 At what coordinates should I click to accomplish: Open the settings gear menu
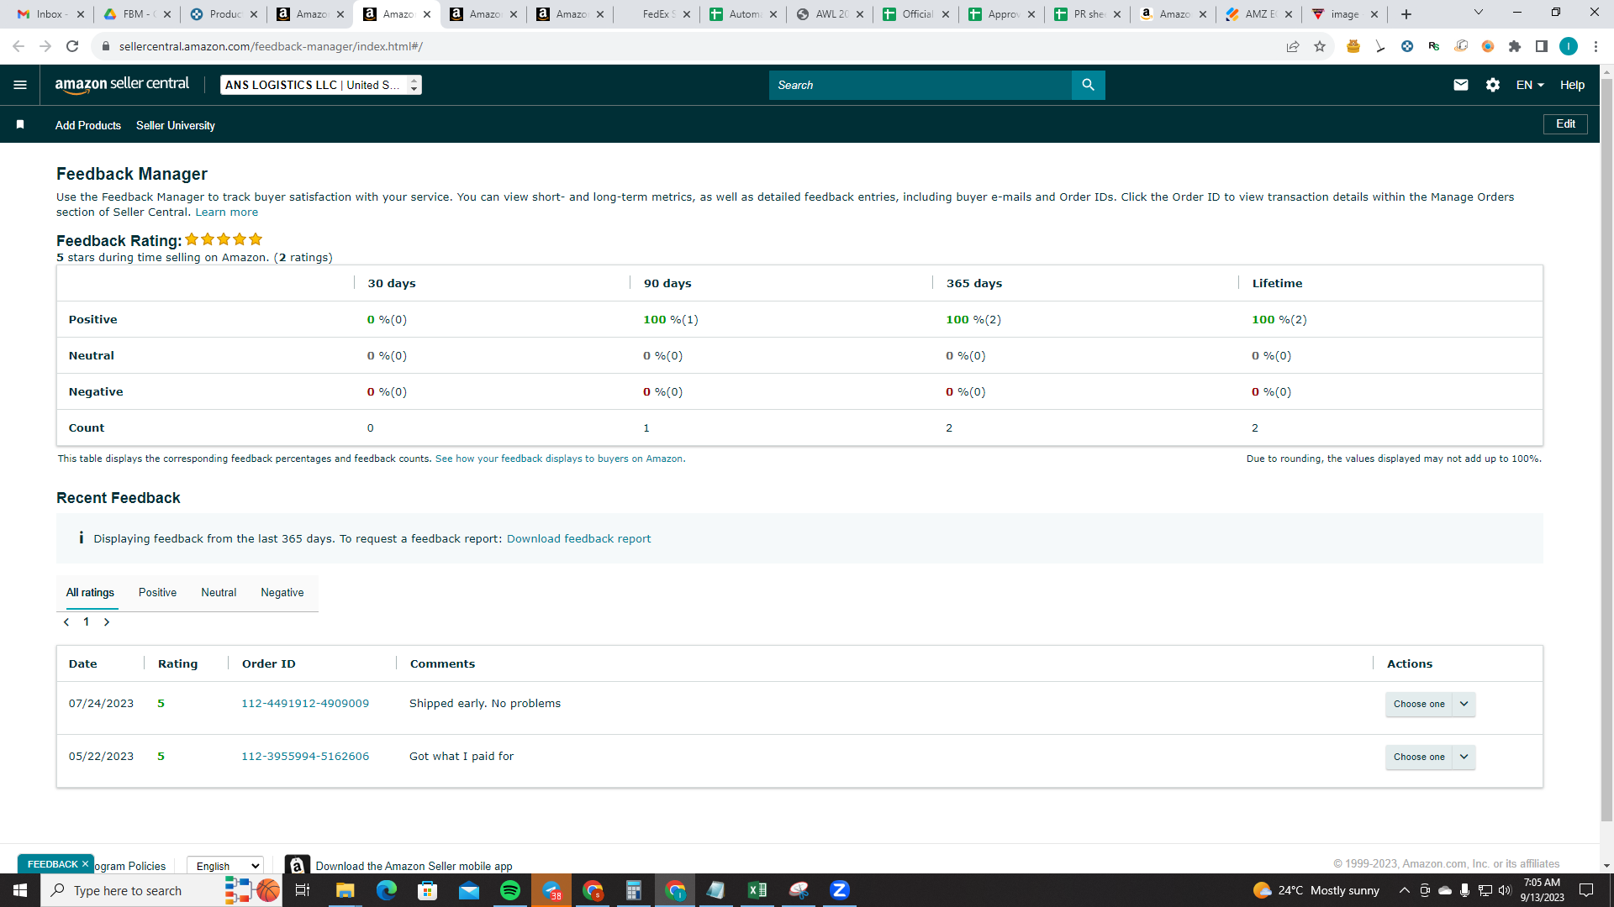(1493, 85)
